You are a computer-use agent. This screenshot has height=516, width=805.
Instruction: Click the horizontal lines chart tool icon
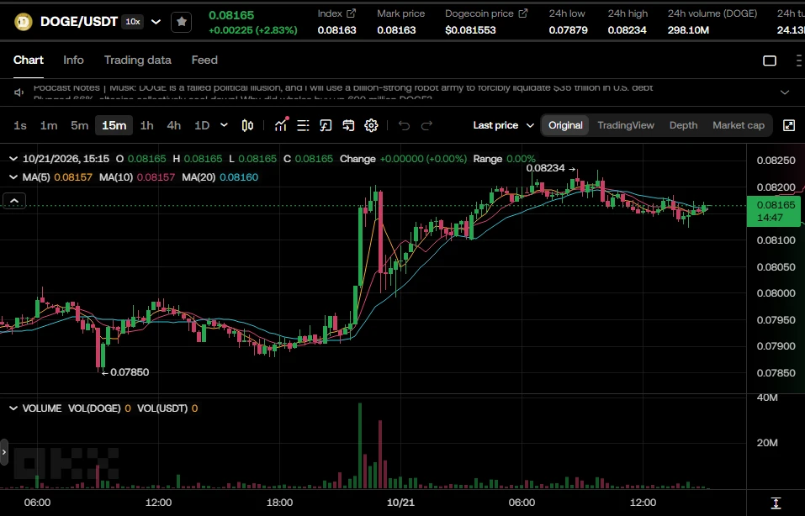coord(303,125)
